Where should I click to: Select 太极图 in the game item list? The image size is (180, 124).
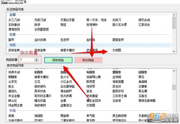tap(91, 105)
